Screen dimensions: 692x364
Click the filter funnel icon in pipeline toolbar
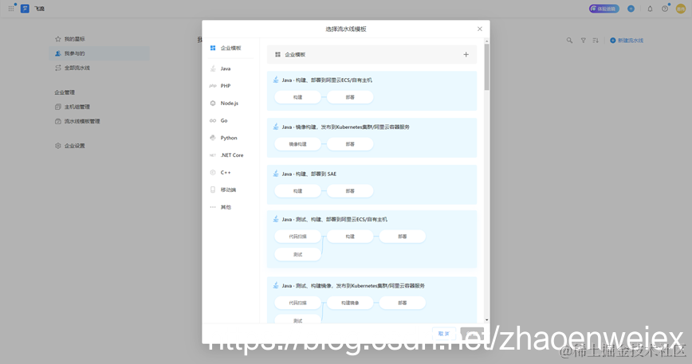583,41
